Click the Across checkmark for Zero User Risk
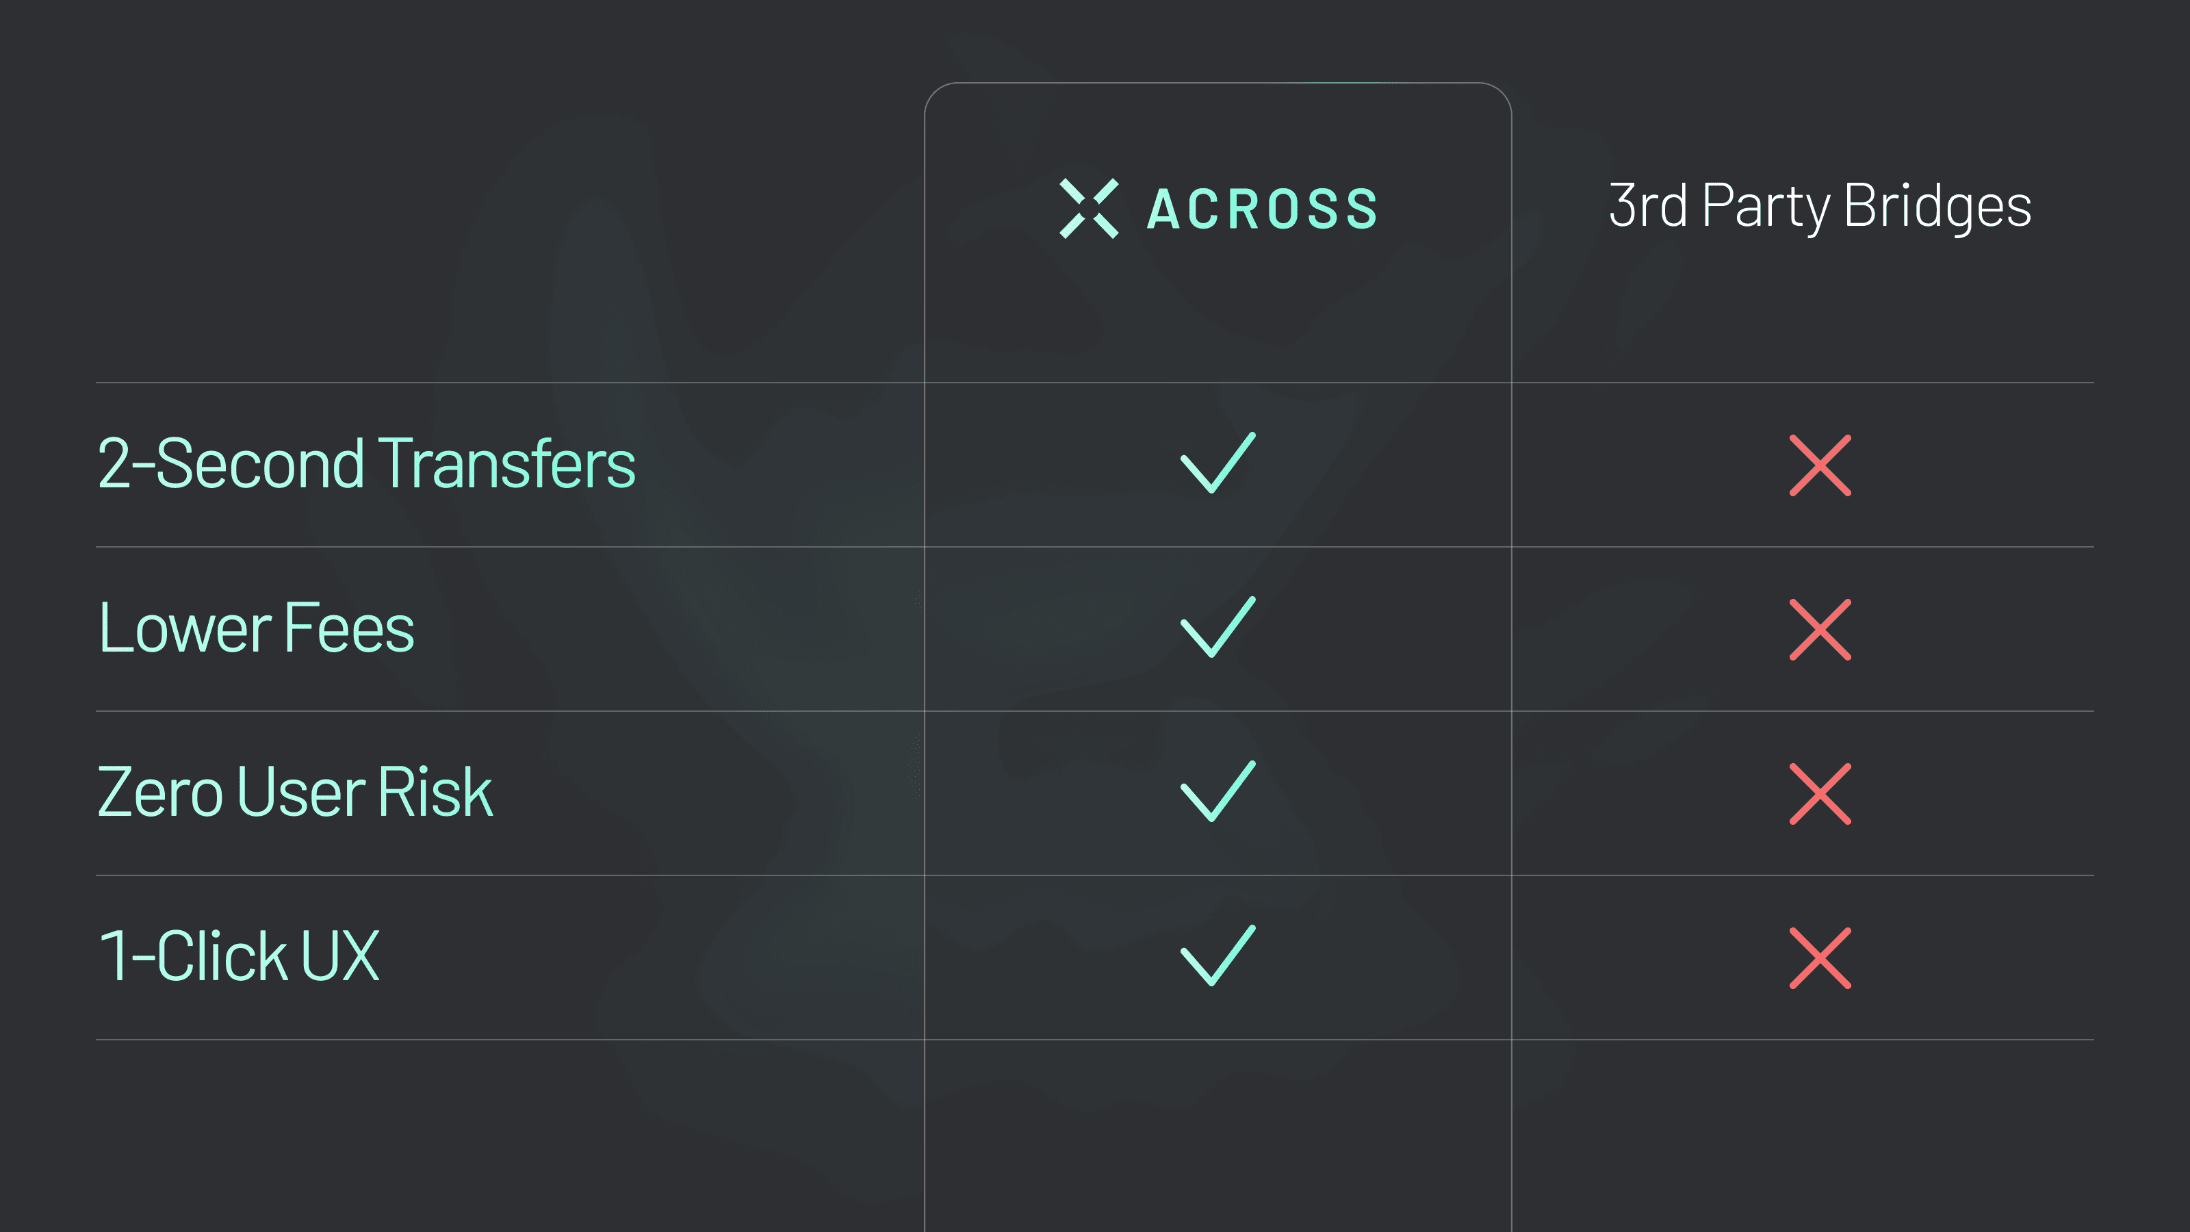This screenshot has height=1232, width=2190. [1218, 792]
